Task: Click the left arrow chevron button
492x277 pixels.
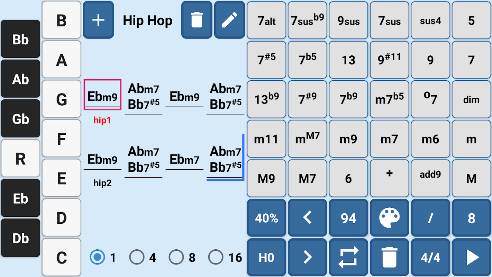Action: [307, 218]
